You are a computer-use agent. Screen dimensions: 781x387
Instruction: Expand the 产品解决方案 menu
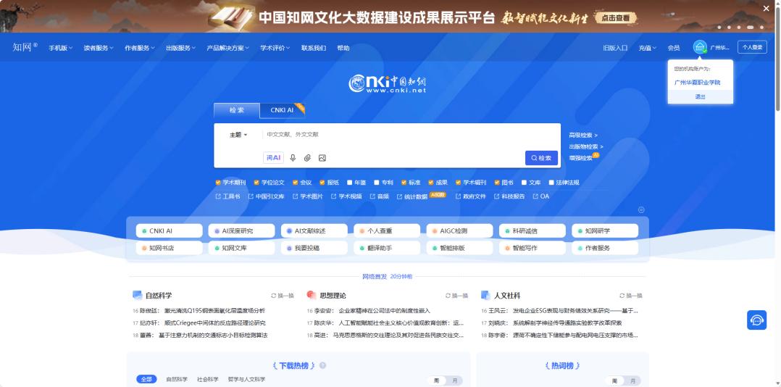coord(227,49)
